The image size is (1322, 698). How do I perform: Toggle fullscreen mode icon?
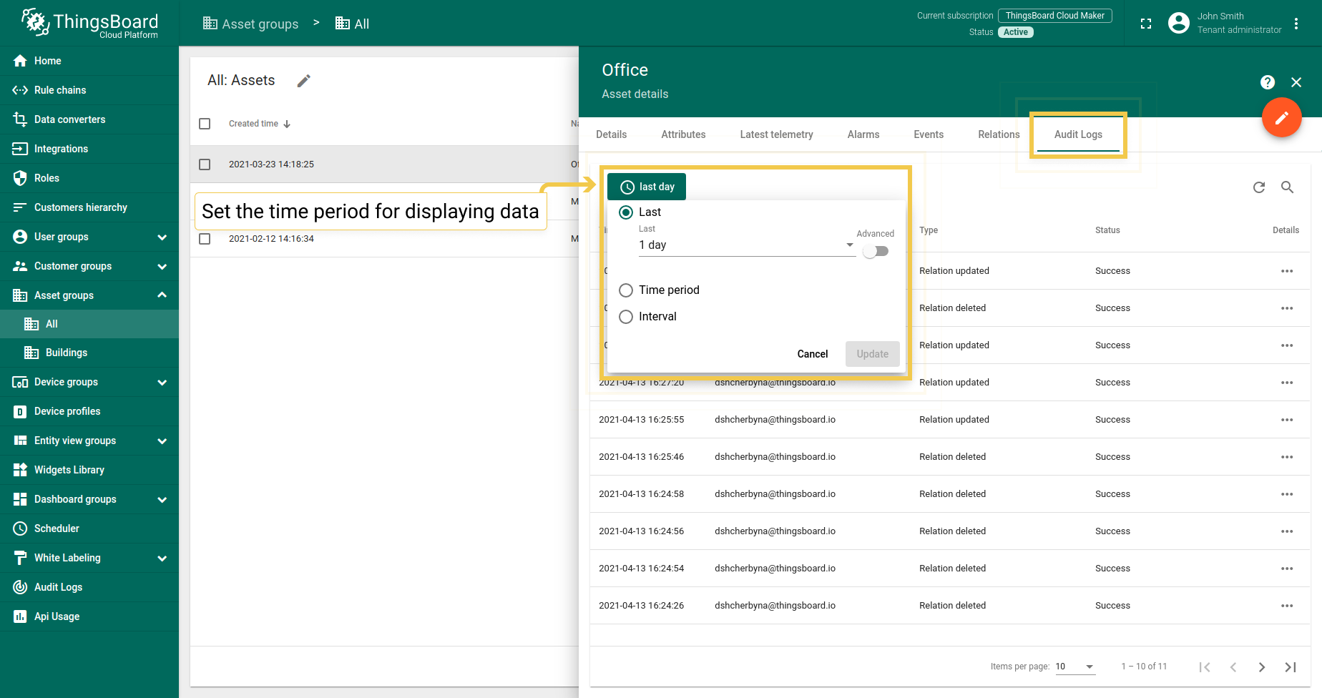1146,24
